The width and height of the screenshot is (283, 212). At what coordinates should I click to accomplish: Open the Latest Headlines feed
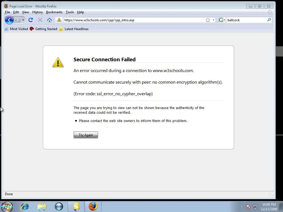(x=74, y=29)
